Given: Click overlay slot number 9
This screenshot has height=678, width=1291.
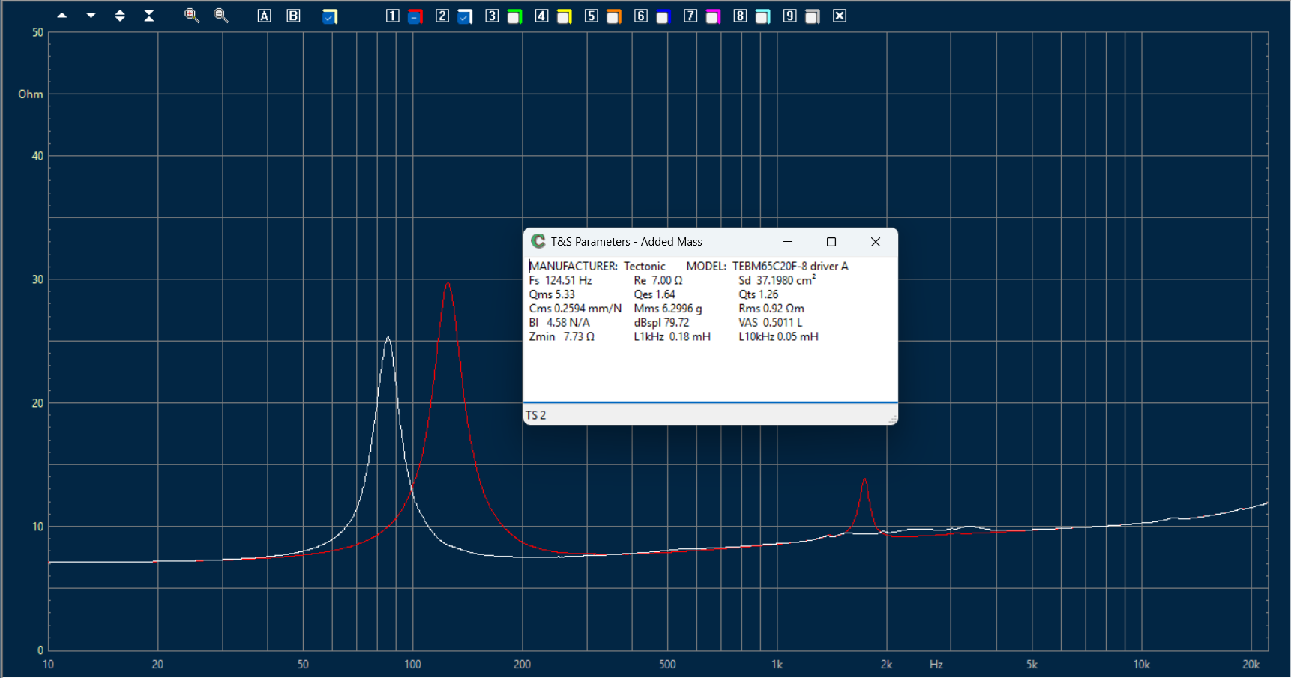Looking at the screenshot, I should (x=789, y=16).
